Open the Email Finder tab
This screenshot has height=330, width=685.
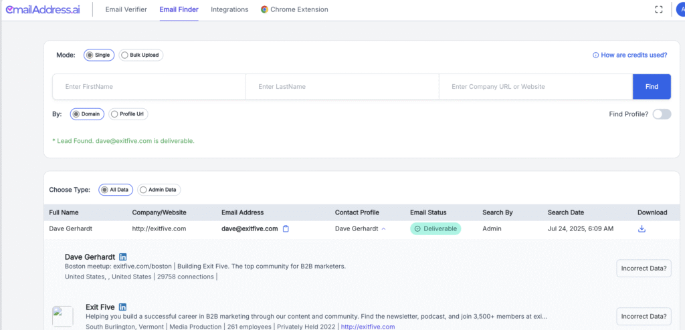pyautogui.click(x=179, y=9)
